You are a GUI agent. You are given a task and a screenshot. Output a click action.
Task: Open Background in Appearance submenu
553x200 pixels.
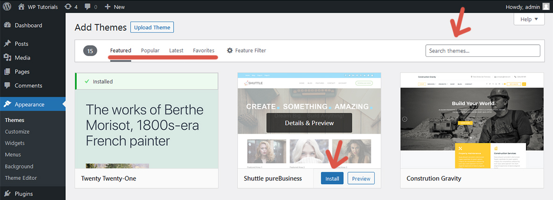[19, 166]
